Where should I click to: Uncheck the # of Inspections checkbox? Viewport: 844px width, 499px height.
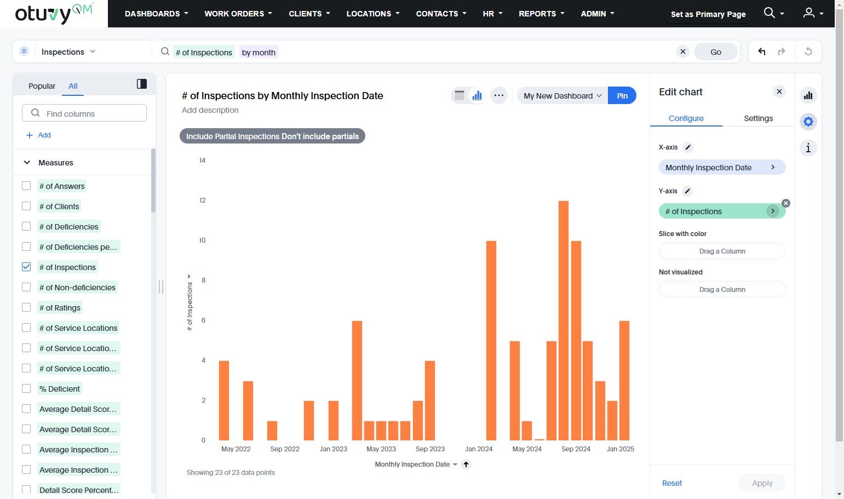26,267
